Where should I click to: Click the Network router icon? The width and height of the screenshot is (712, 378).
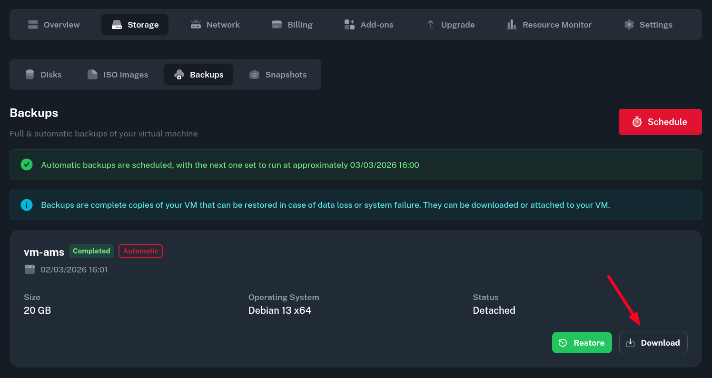196,25
